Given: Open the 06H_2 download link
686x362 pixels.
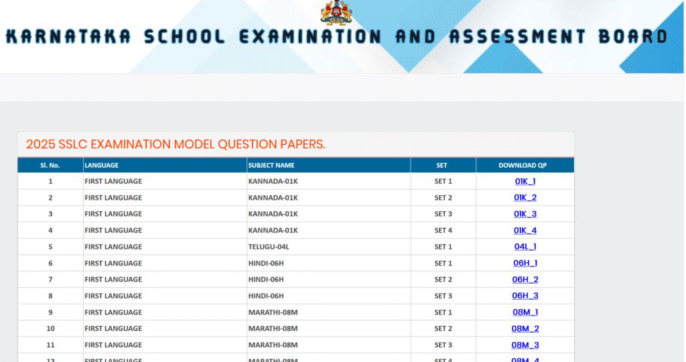Looking at the screenshot, I should tap(525, 280).
